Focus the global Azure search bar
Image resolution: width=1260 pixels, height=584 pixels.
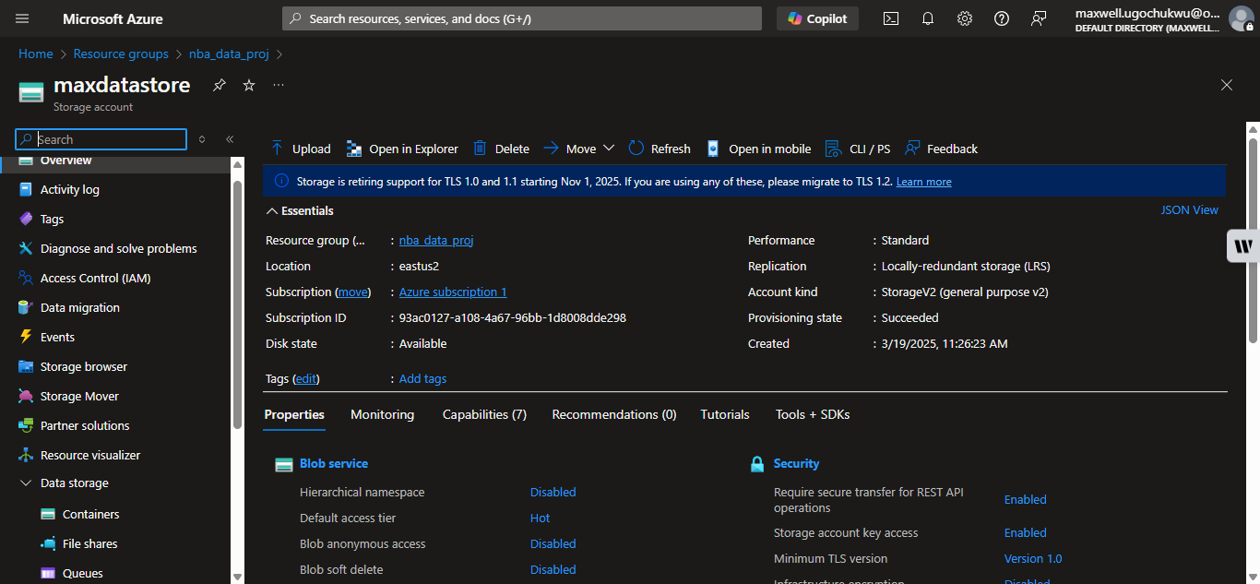click(x=522, y=18)
